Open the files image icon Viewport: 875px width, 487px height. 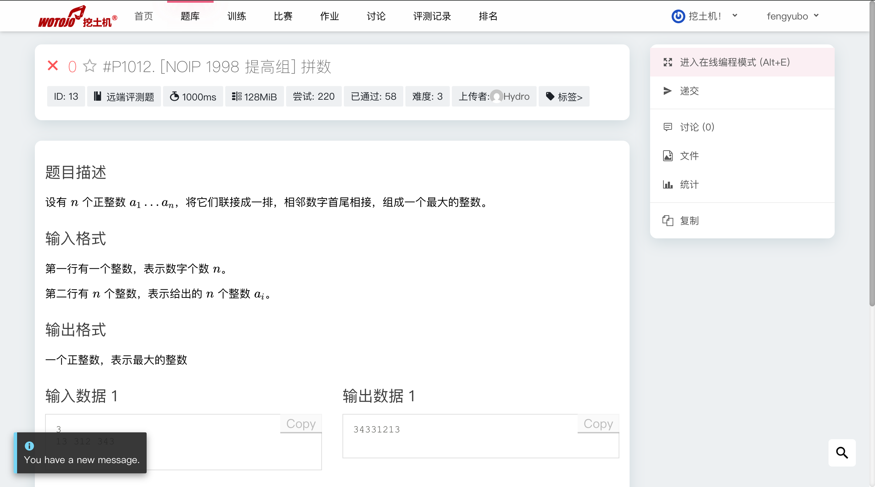click(x=668, y=156)
